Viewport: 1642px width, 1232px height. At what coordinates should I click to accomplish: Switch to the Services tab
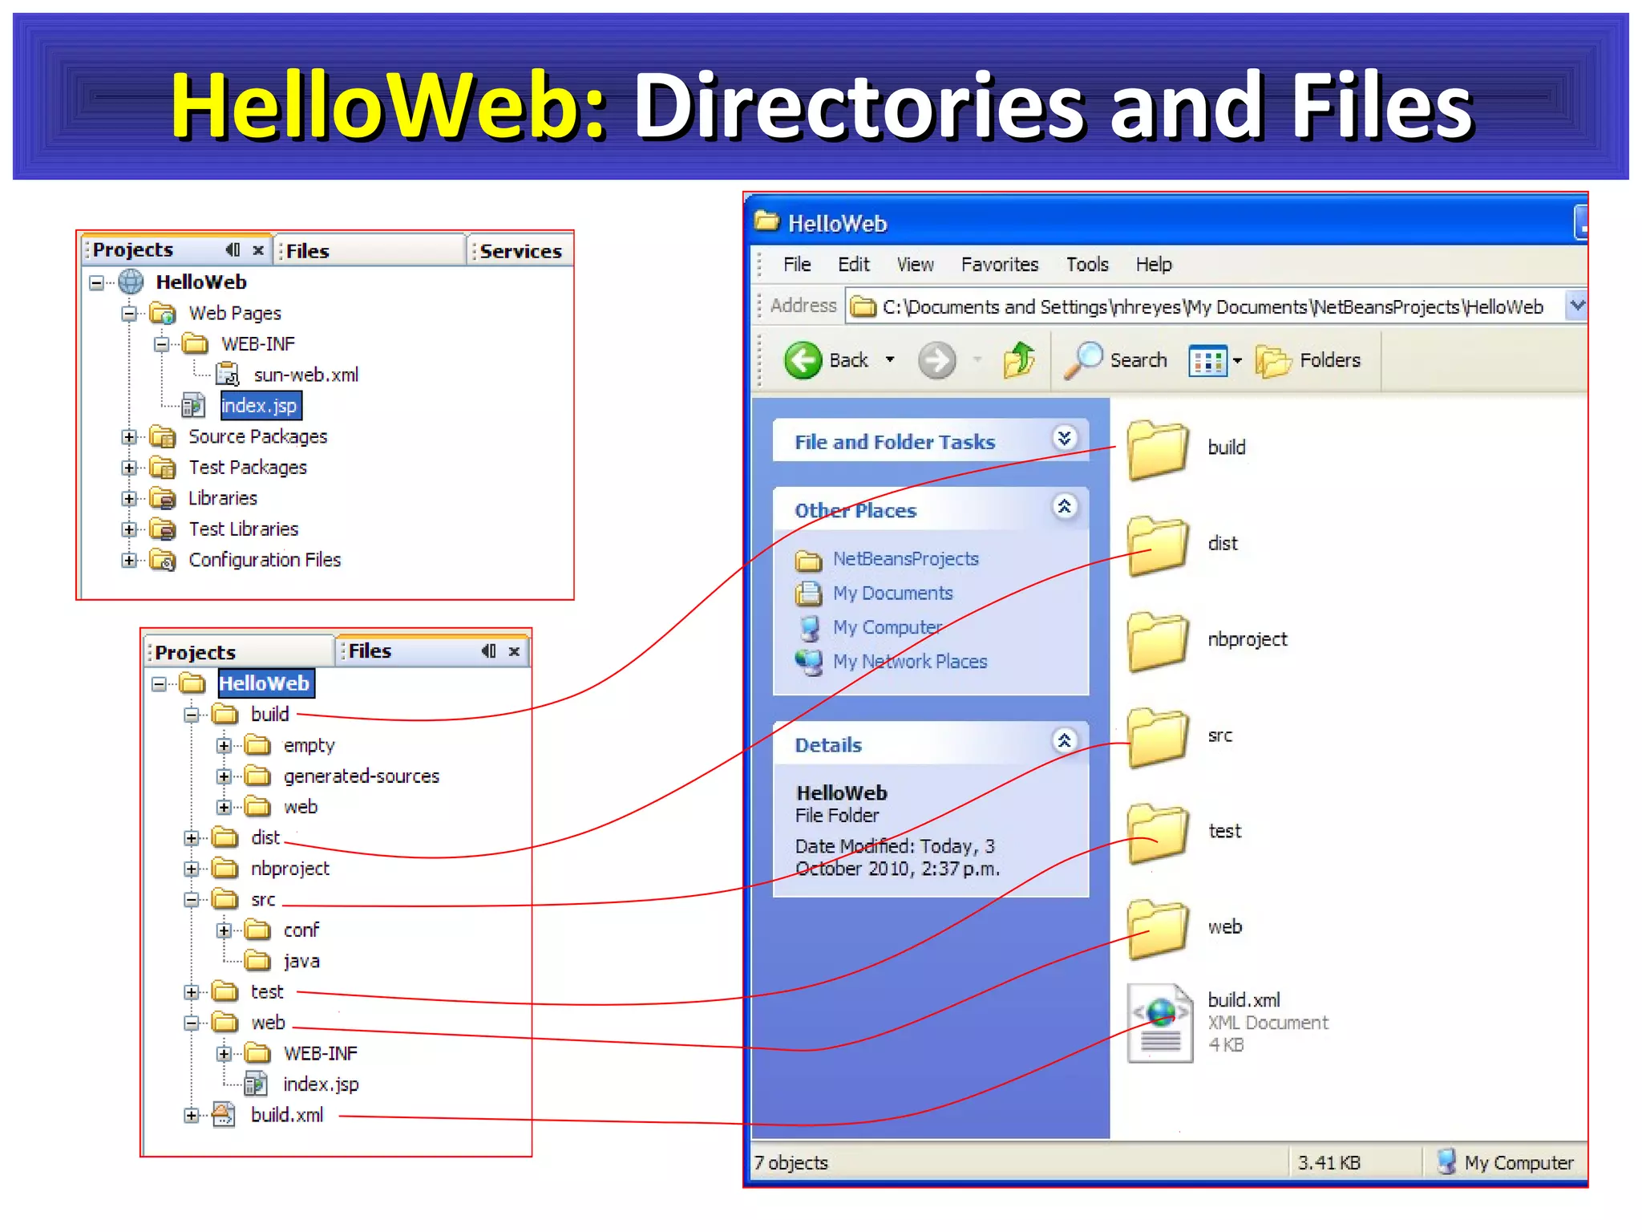pos(520,251)
